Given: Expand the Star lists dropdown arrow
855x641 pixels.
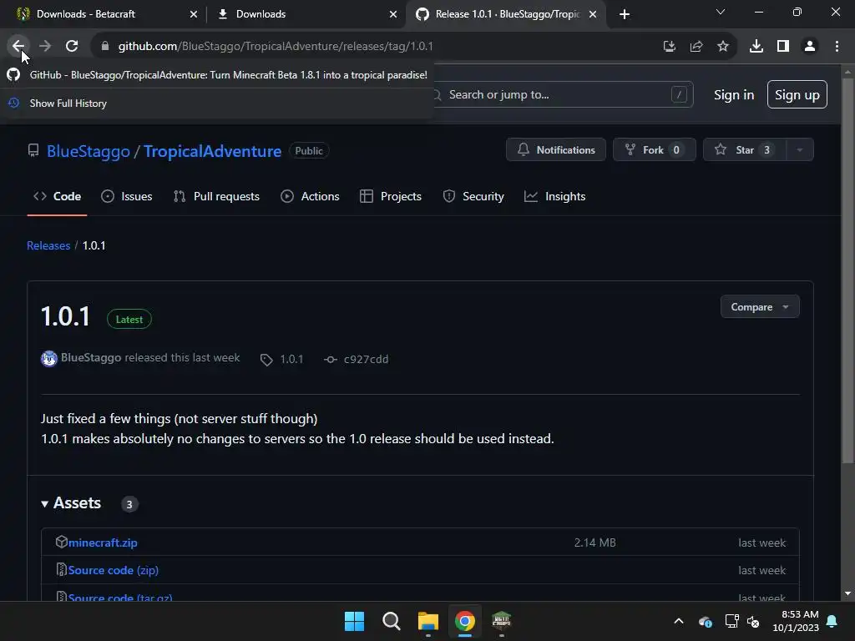Looking at the screenshot, I should [x=799, y=150].
